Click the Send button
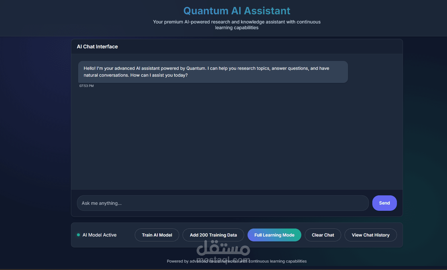Image resolution: width=447 pixels, height=270 pixels. point(384,203)
